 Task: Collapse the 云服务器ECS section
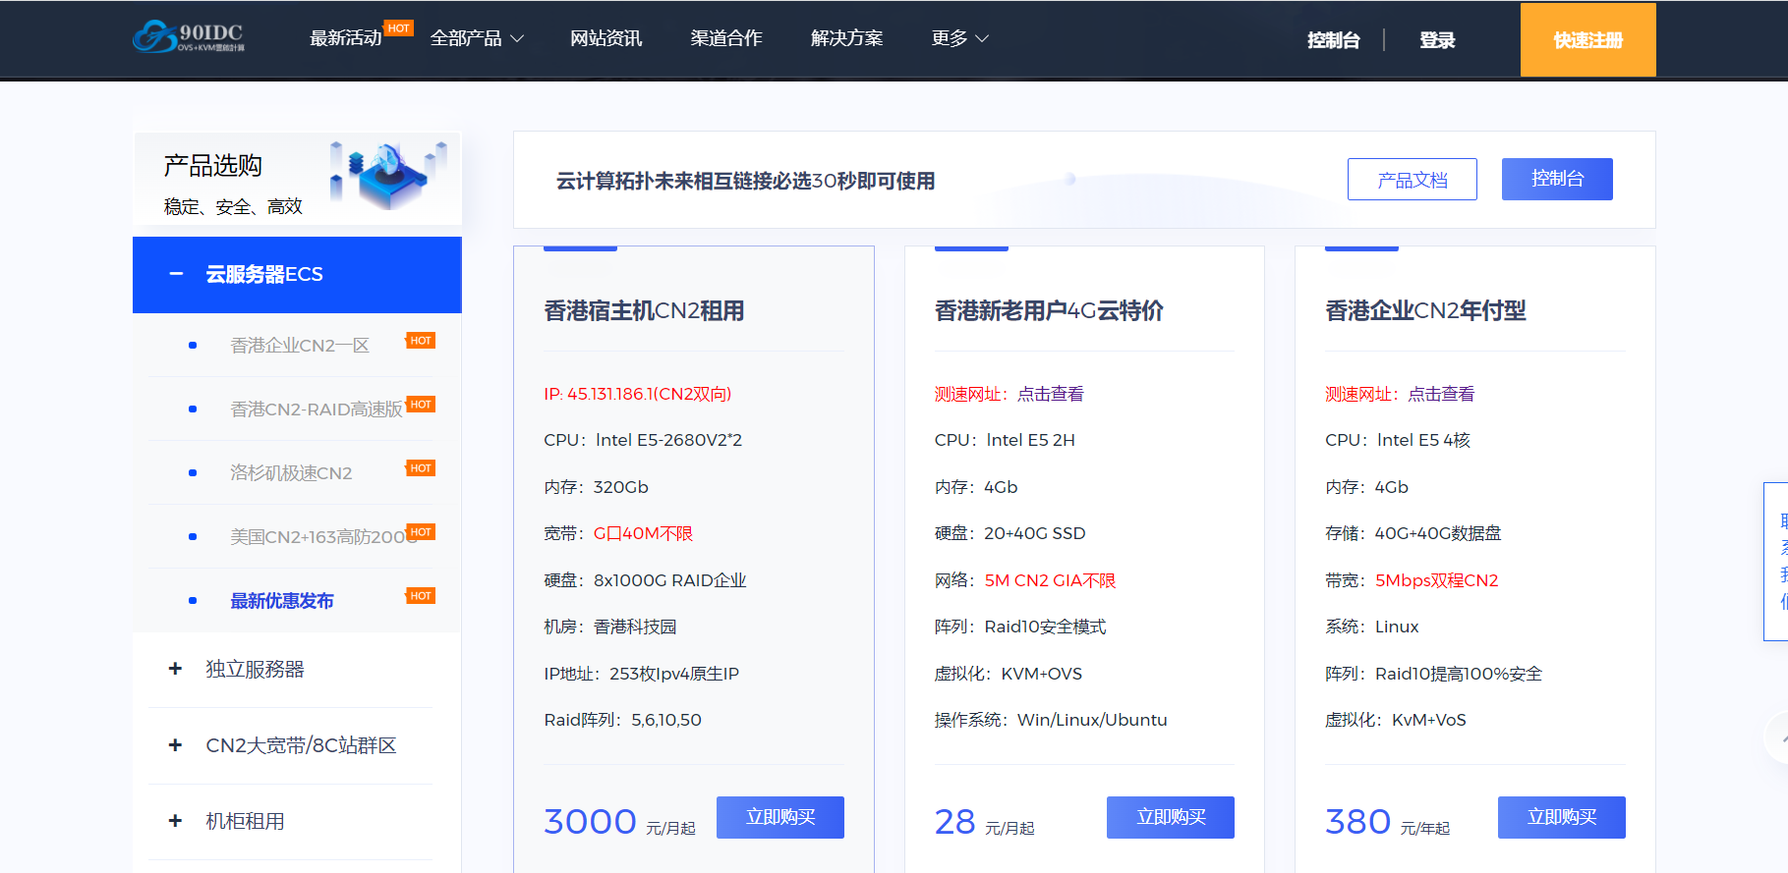pyautogui.click(x=176, y=274)
